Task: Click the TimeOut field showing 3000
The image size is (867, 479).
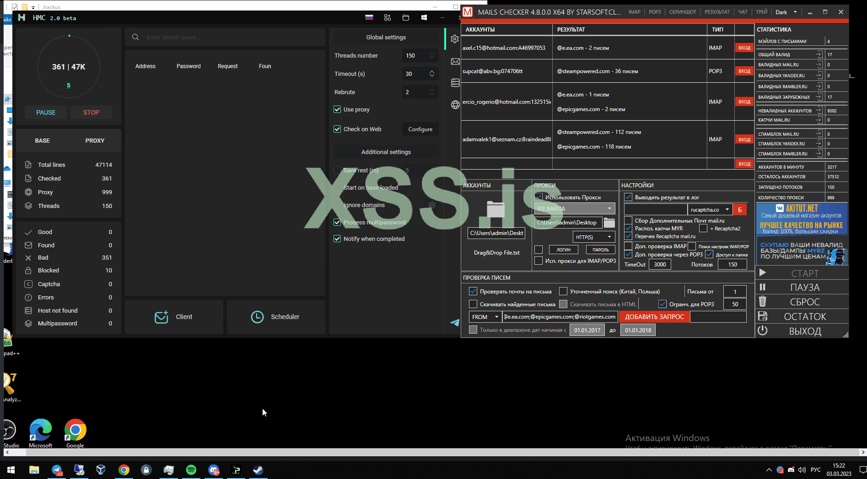Action: point(660,264)
